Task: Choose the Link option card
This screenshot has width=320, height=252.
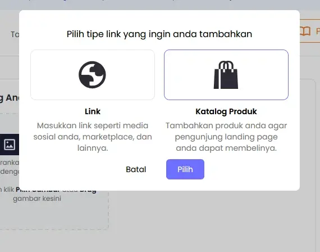Action: click(93, 75)
